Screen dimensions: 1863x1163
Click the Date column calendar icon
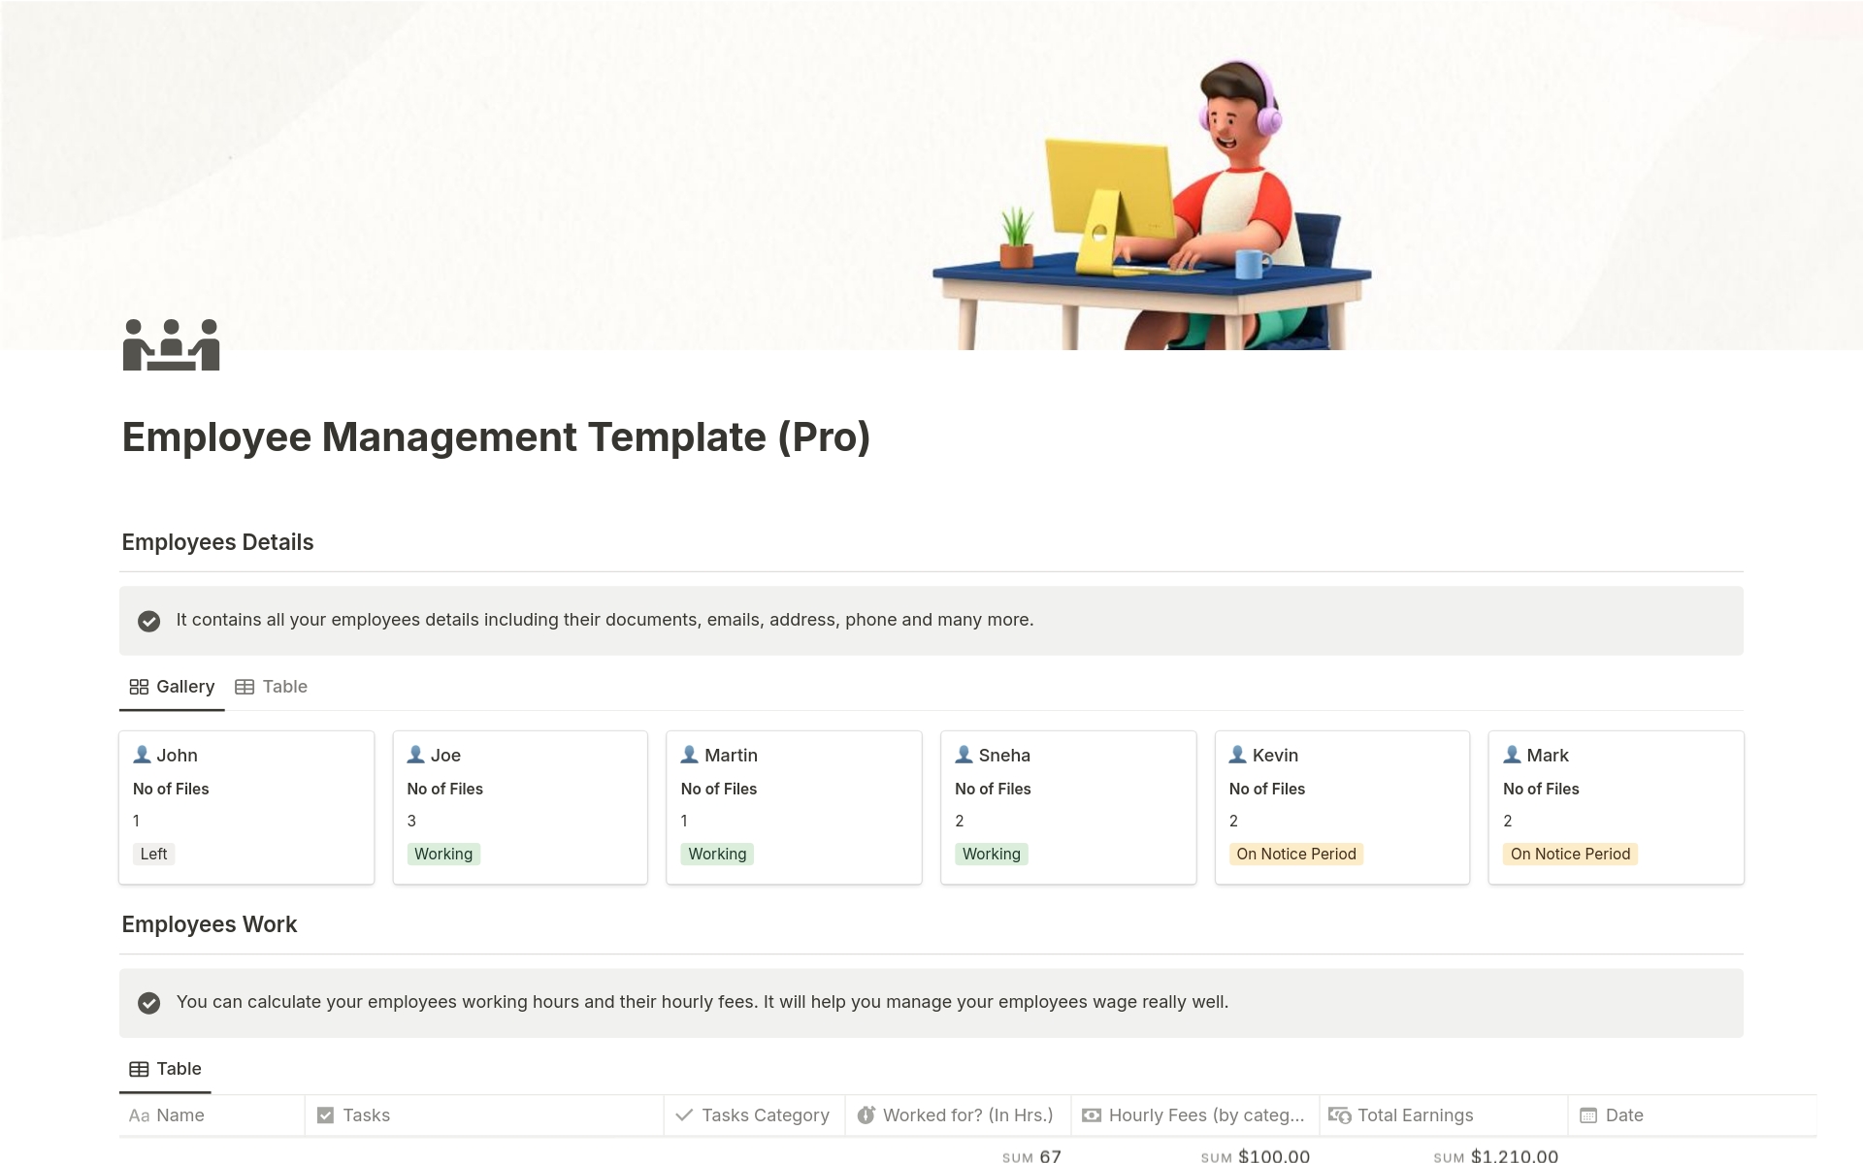coord(1587,1115)
